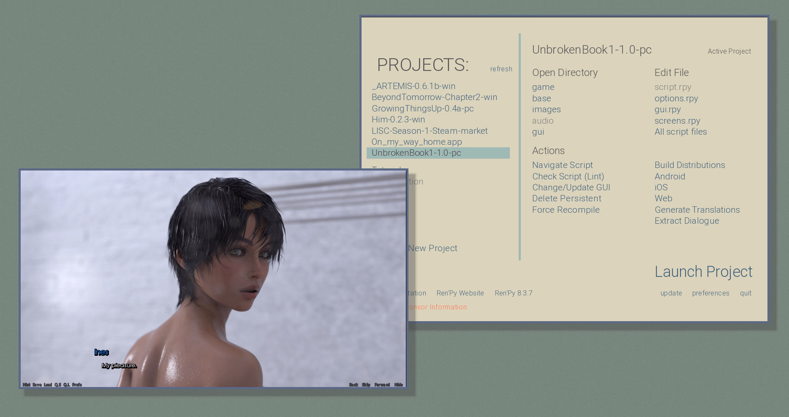Viewport: 789px width, 417px height.
Task: Select the UnbrokenBook1-1.0-pc project
Action: pyautogui.click(x=438, y=153)
